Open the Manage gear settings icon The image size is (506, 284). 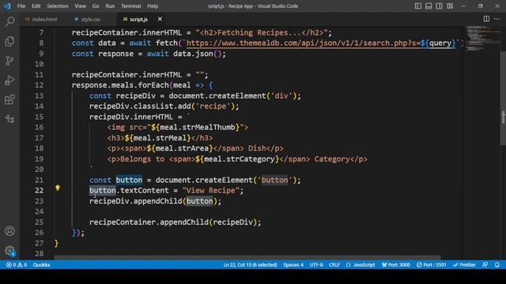point(9,251)
